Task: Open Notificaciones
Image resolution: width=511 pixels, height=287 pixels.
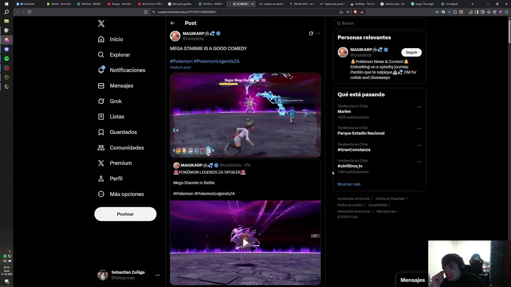Action: tap(121, 70)
